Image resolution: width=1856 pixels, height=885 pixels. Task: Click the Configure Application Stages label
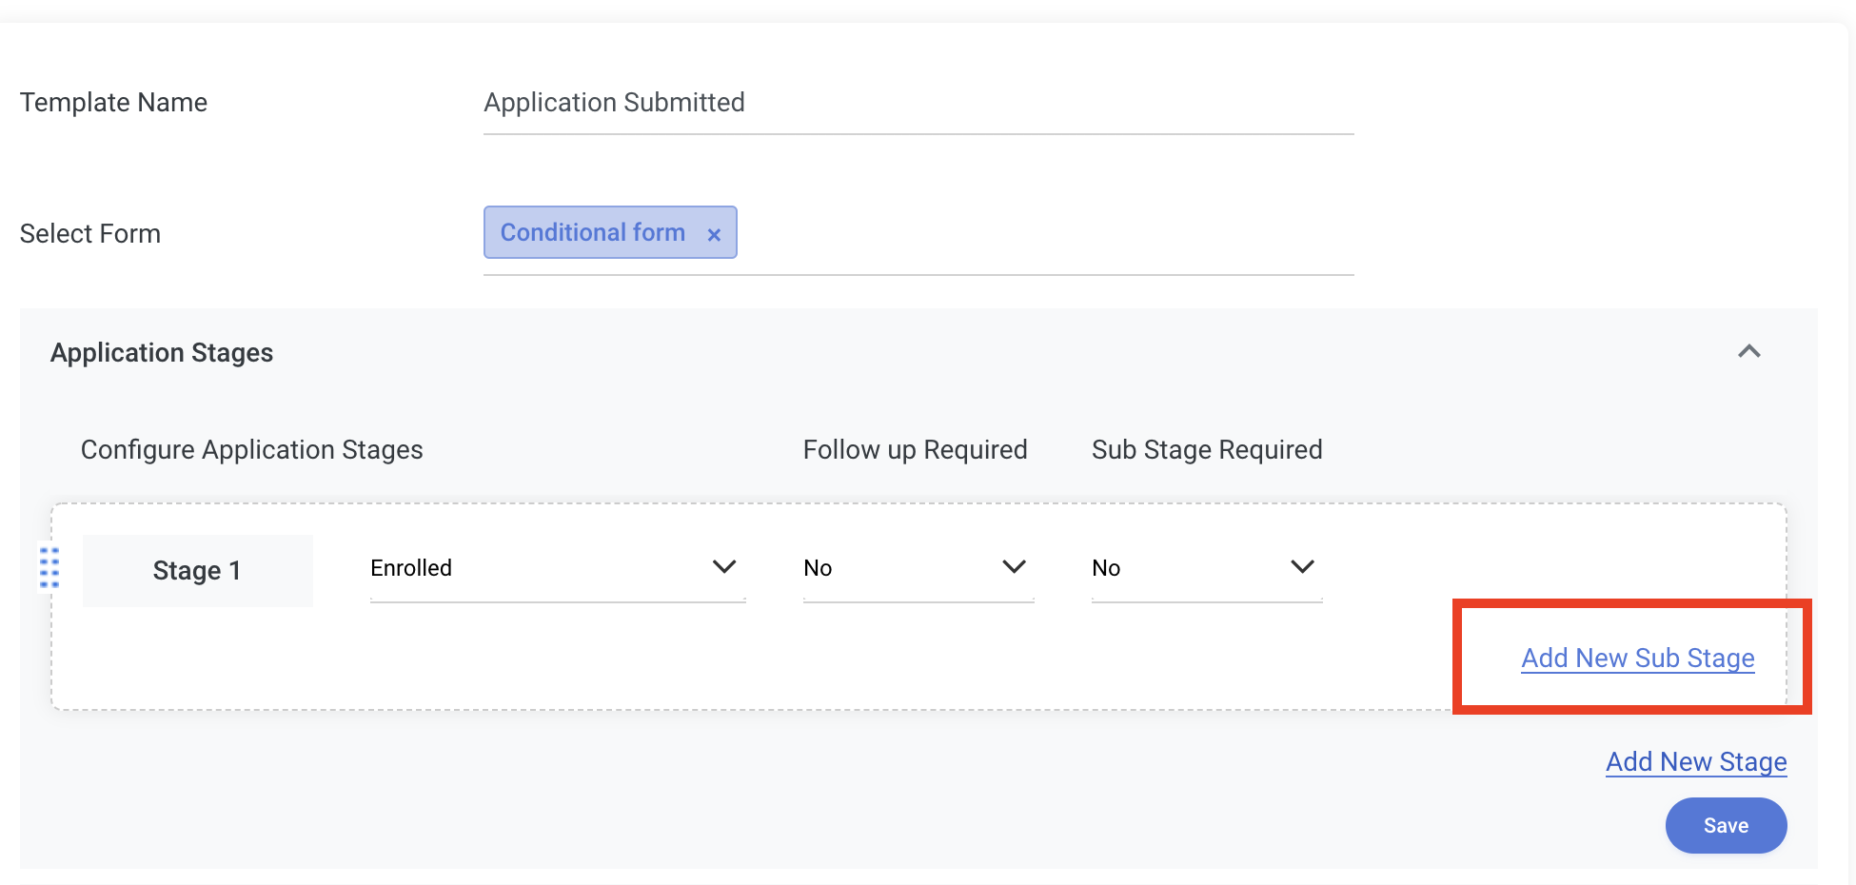[252, 449]
